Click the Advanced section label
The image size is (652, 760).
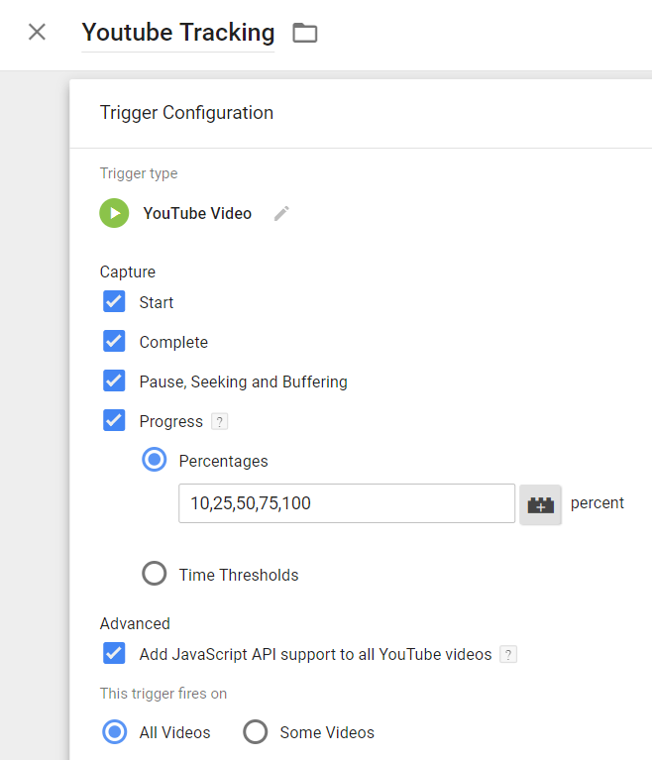[135, 624]
